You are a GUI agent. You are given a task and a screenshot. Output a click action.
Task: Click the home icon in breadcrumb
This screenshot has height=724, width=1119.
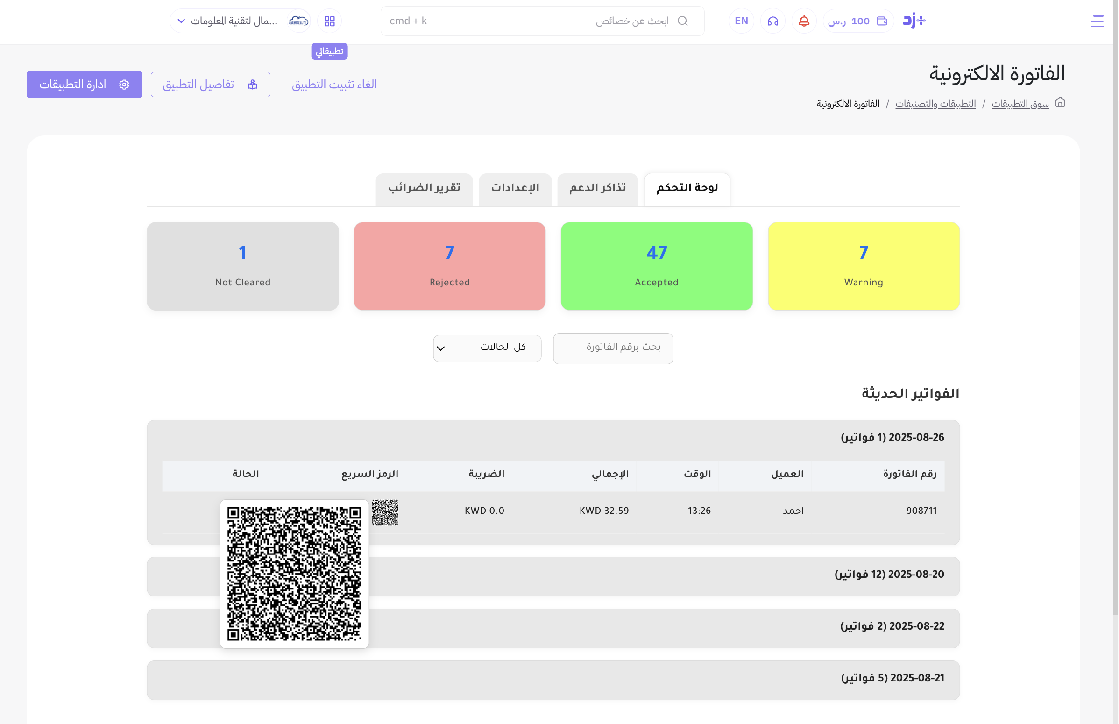[1060, 102]
